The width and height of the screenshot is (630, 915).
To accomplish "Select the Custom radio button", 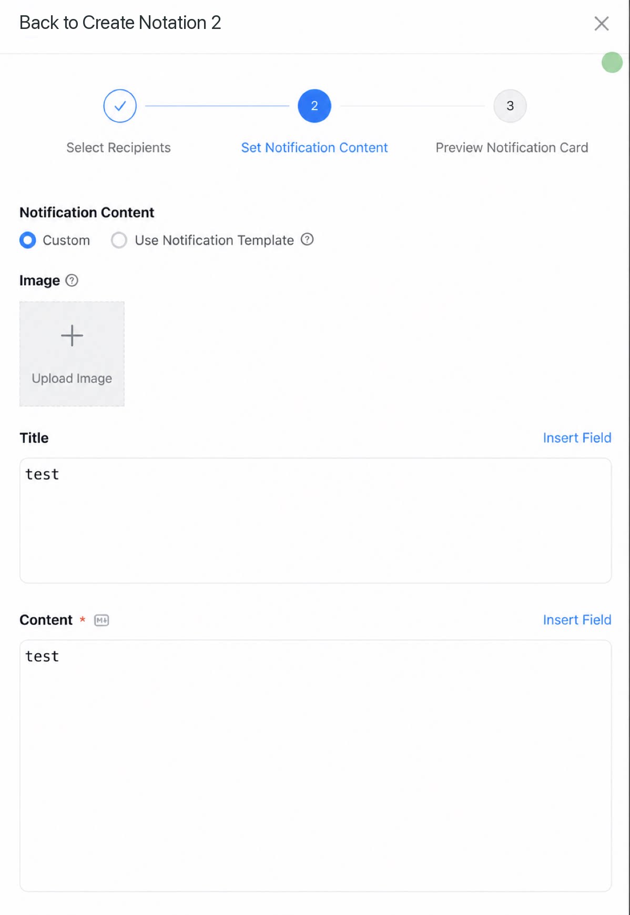I will click(28, 240).
